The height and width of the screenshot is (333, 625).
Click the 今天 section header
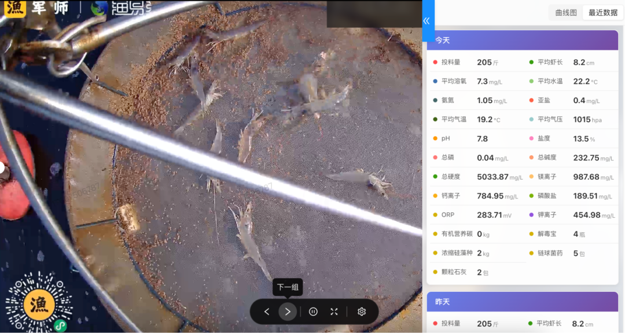(443, 41)
